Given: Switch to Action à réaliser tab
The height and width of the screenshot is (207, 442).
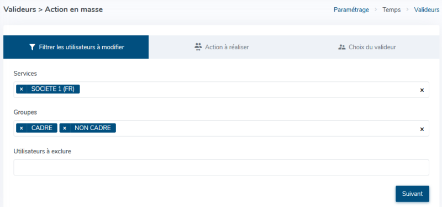Looking at the screenshot, I should coord(222,47).
